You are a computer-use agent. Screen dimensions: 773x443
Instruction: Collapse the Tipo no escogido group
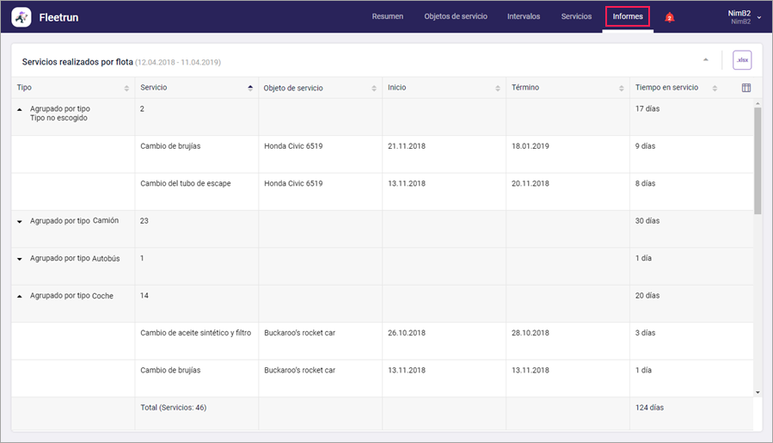(x=20, y=109)
